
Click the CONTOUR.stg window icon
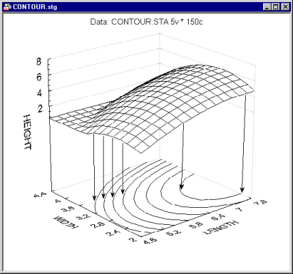pos(8,7)
